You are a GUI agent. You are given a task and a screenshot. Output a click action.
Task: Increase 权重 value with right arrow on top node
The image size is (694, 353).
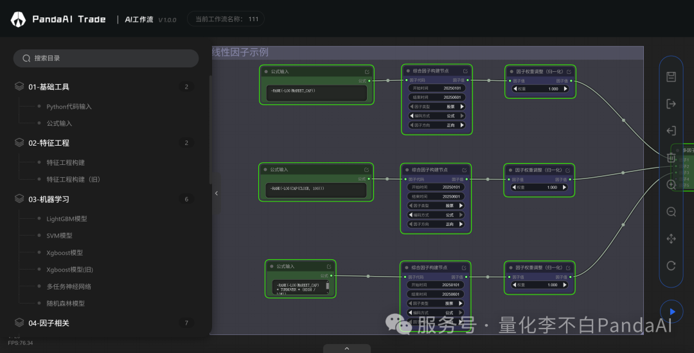point(565,89)
